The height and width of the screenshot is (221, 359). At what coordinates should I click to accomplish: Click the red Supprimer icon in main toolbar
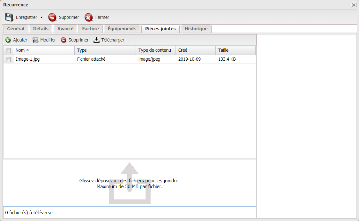click(52, 17)
